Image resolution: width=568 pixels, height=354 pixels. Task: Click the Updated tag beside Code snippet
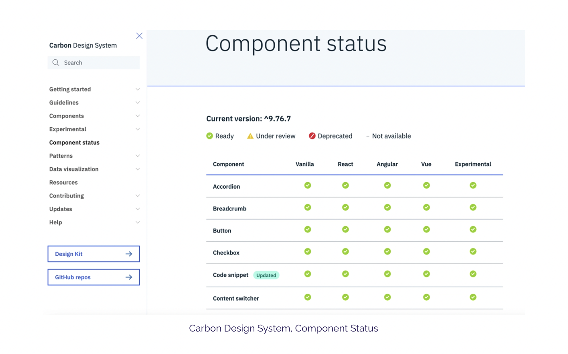pyautogui.click(x=266, y=275)
